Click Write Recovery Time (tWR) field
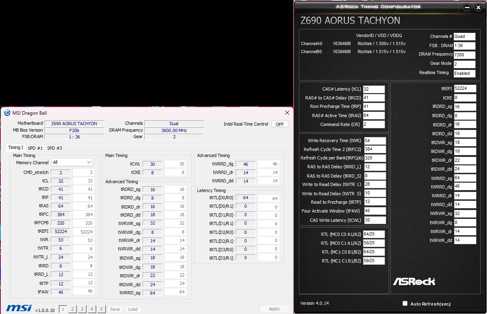 pyautogui.click(x=375, y=140)
